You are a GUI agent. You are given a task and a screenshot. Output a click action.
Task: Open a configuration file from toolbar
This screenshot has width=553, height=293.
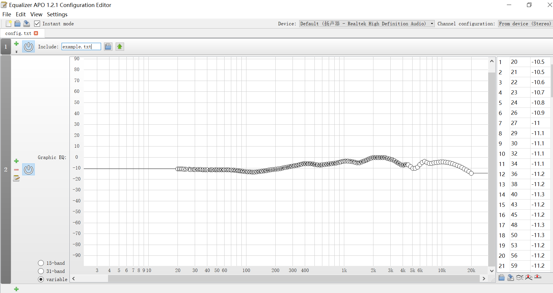18,24
